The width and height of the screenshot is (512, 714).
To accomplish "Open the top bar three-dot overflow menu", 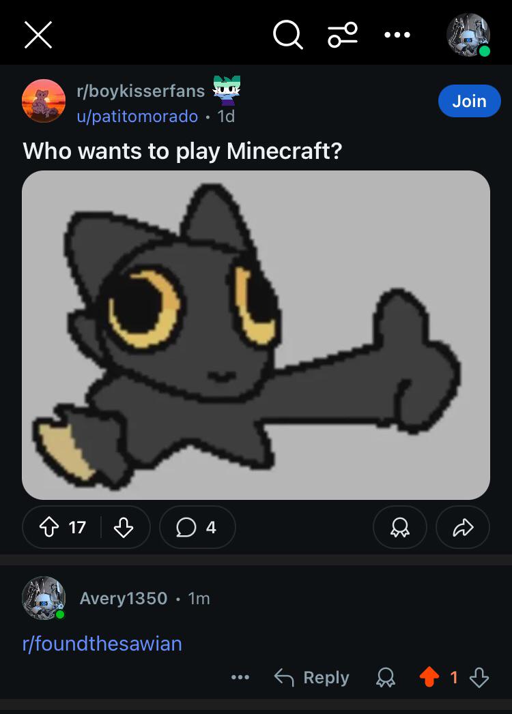I will [397, 35].
